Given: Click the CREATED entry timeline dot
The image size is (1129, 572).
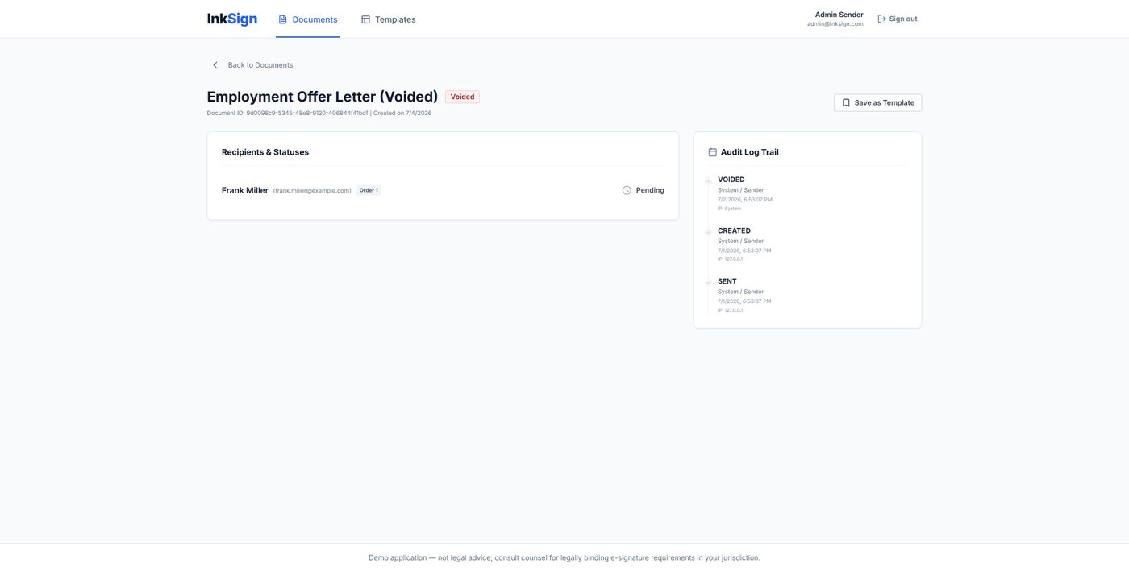Looking at the screenshot, I should pos(708,232).
